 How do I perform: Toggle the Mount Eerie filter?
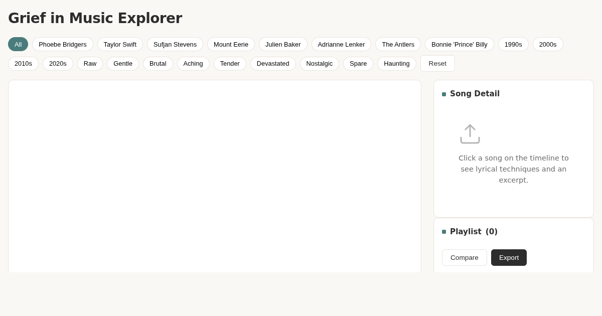[x=231, y=44]
